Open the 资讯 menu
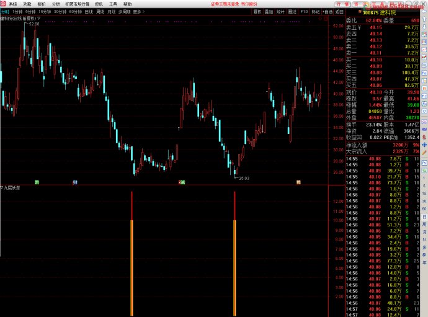Viewport: 428px width, 317px height. pyautogui.click(x=99, y=4)
